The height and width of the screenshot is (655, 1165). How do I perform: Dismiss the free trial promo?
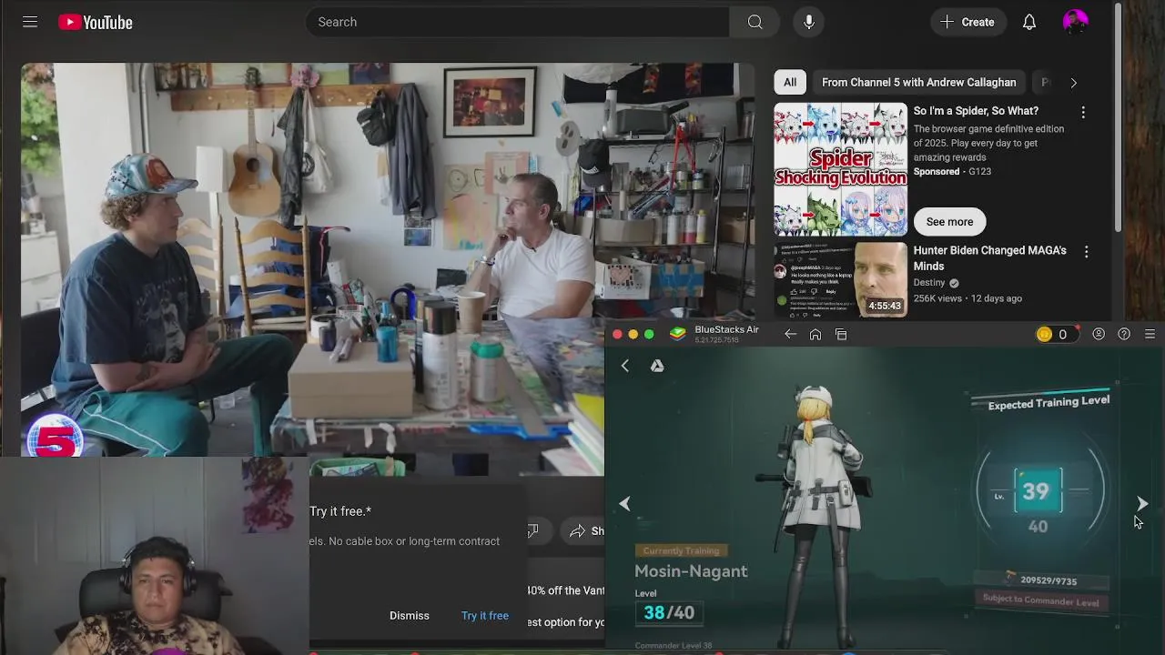(410, 616)
